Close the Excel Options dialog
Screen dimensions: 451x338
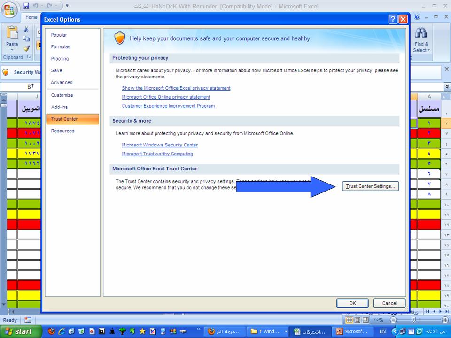(403, 19)
